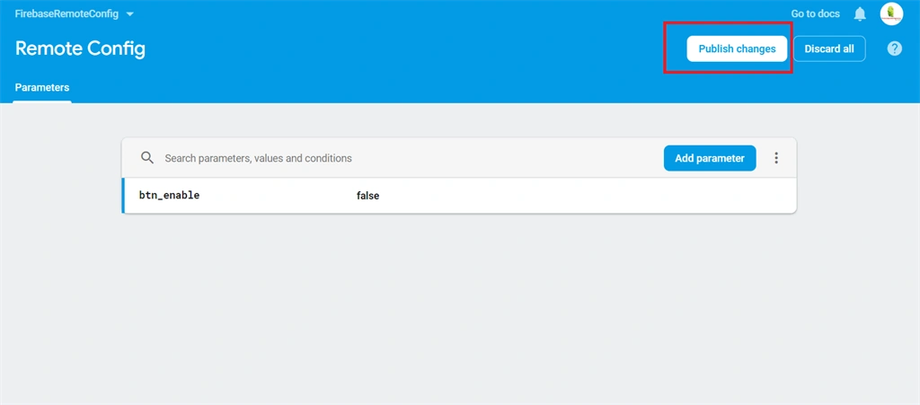
Task: Open the Go to docs link
Action: click(815, 14)
